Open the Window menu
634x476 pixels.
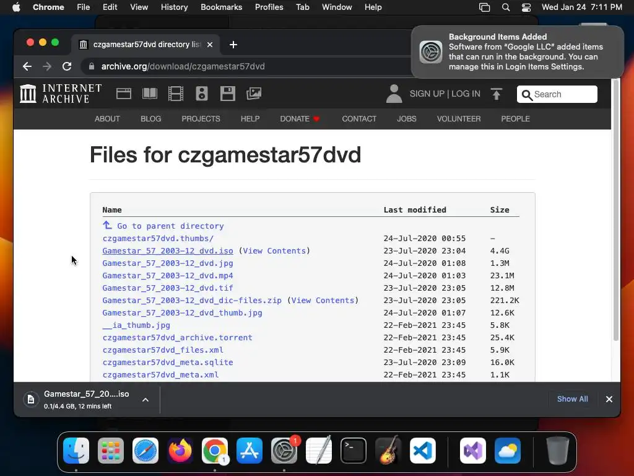337,7
